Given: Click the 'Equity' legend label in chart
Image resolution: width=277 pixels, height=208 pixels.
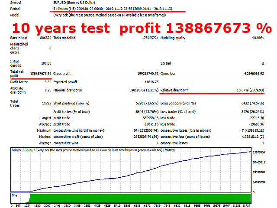Looking at the screenshot, I should coord(29,150).
